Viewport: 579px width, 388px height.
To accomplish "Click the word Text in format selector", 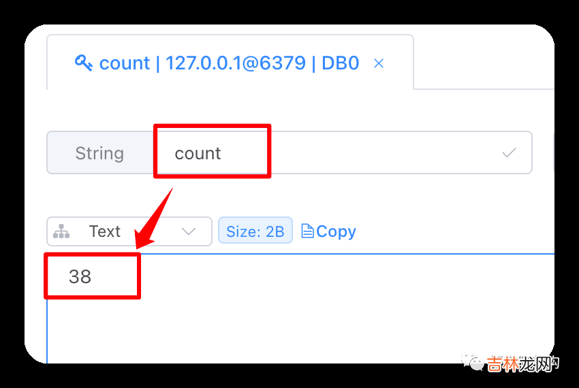I will click(105, 231).
